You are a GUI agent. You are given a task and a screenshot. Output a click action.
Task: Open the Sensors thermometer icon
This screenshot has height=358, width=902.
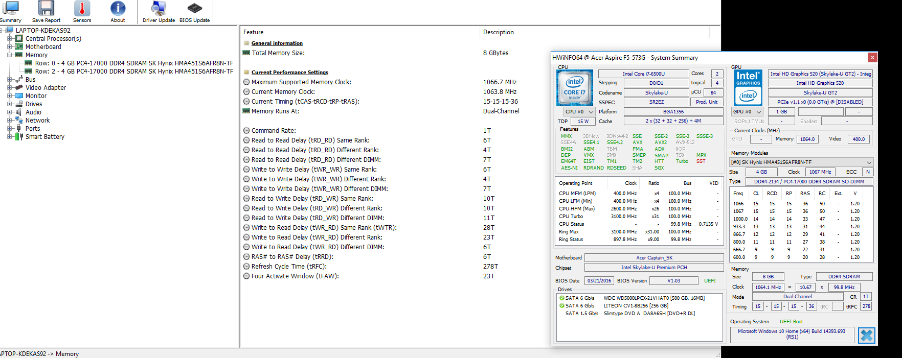click(x=82, y=12)
